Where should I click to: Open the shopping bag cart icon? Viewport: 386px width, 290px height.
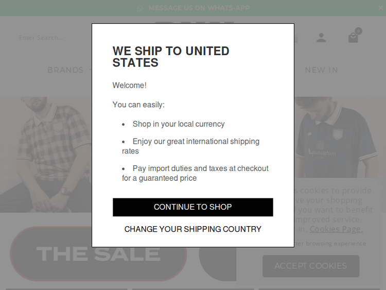pyautogui.click(x=353, y=38)
